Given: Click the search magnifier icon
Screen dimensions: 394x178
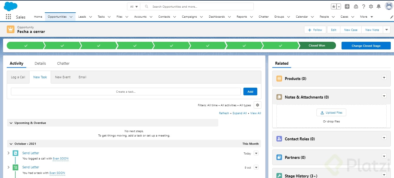Looking at the screenshot, I should click(146, 6).
